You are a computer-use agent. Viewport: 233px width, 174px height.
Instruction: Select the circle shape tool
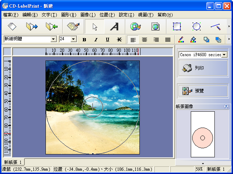tap(197, 26)
